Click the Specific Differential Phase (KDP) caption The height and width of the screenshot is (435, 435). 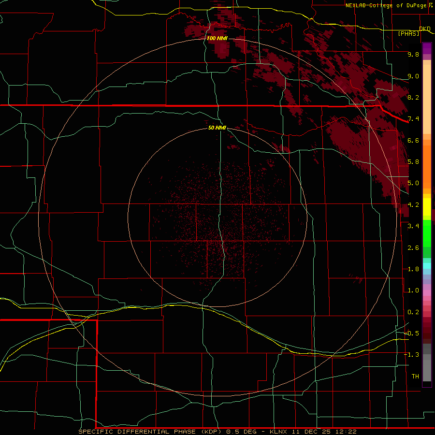point(150,432)
